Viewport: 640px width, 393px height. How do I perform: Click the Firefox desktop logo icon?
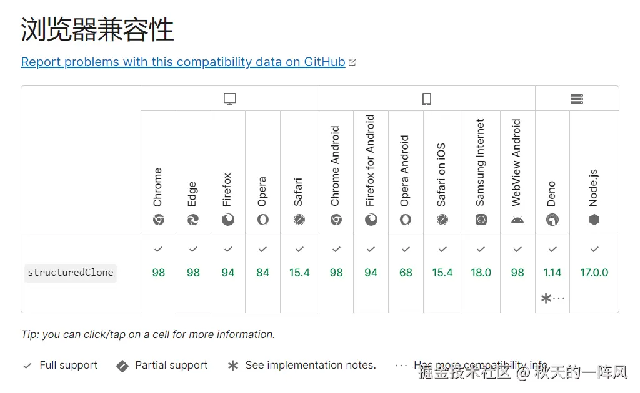click(x=228, y=220)
